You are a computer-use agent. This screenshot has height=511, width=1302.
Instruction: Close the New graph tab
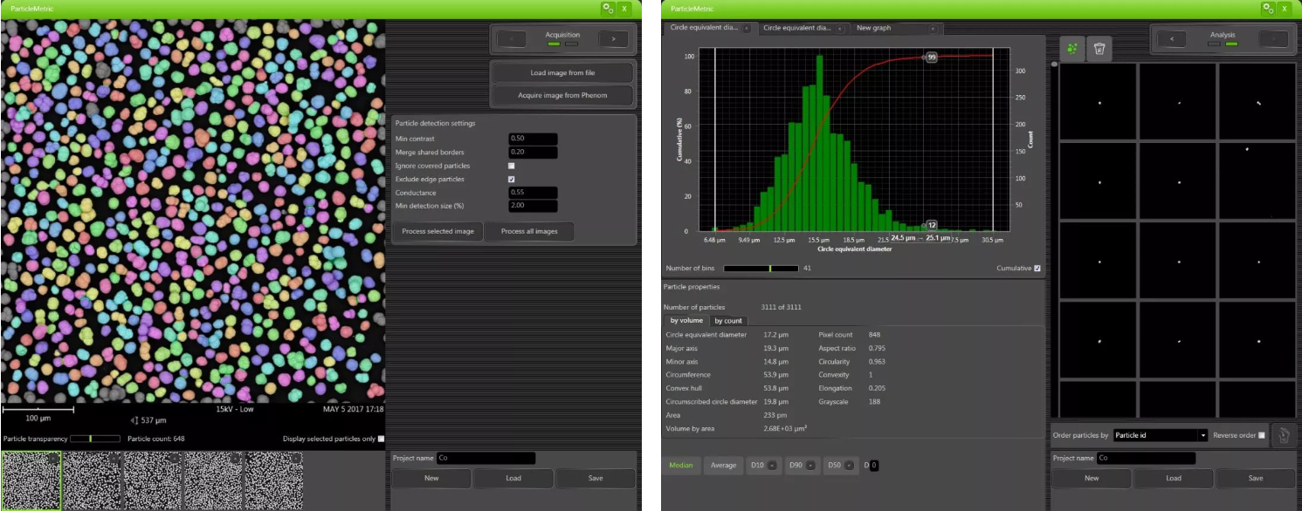click(933, 29)
